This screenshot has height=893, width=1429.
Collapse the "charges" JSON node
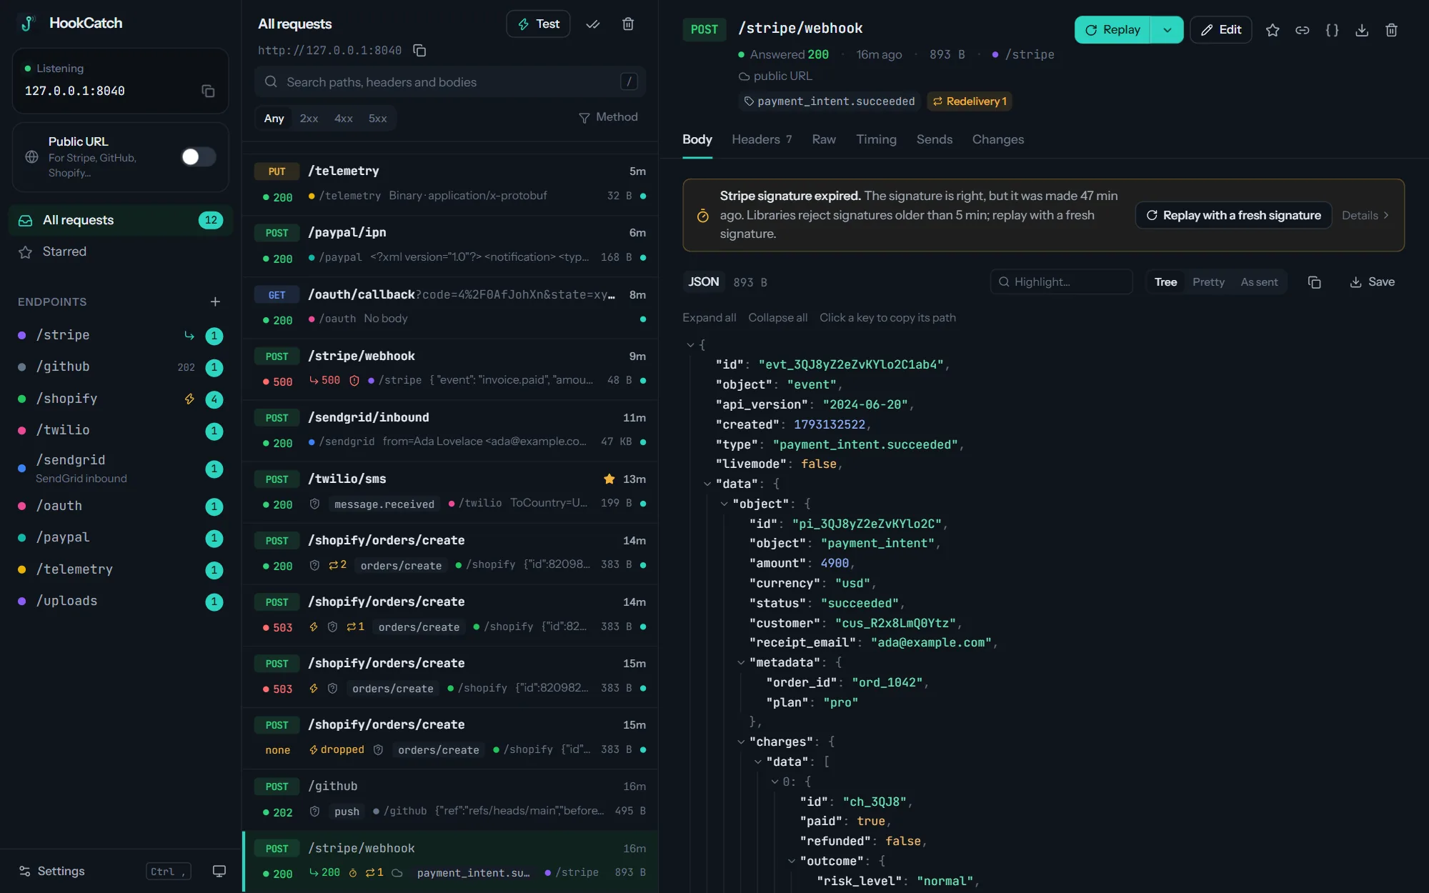[x=741, y=742]
